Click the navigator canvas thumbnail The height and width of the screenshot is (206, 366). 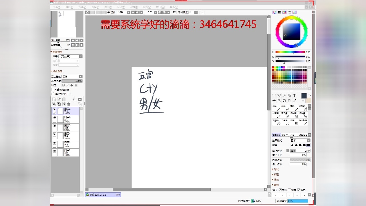[x=67, y=24]
